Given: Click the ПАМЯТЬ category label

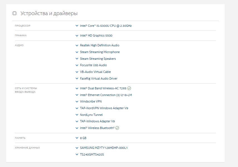Looking at the screenshot, I should click(20, 138).
